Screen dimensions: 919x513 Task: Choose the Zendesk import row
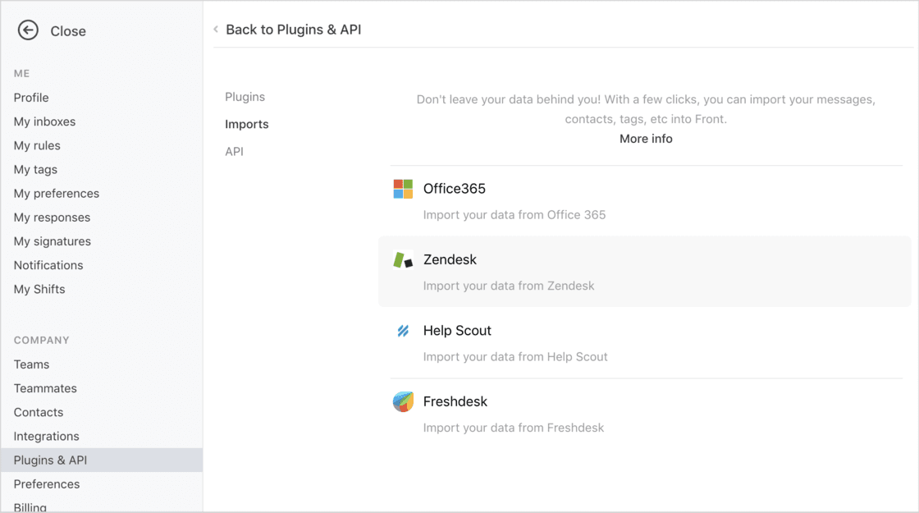(x=645, y=272)
